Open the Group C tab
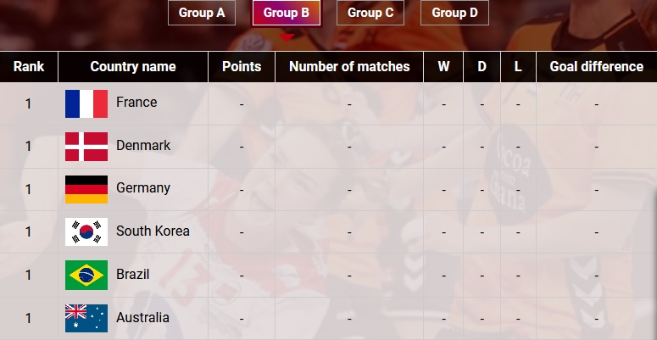 (370, 13)
